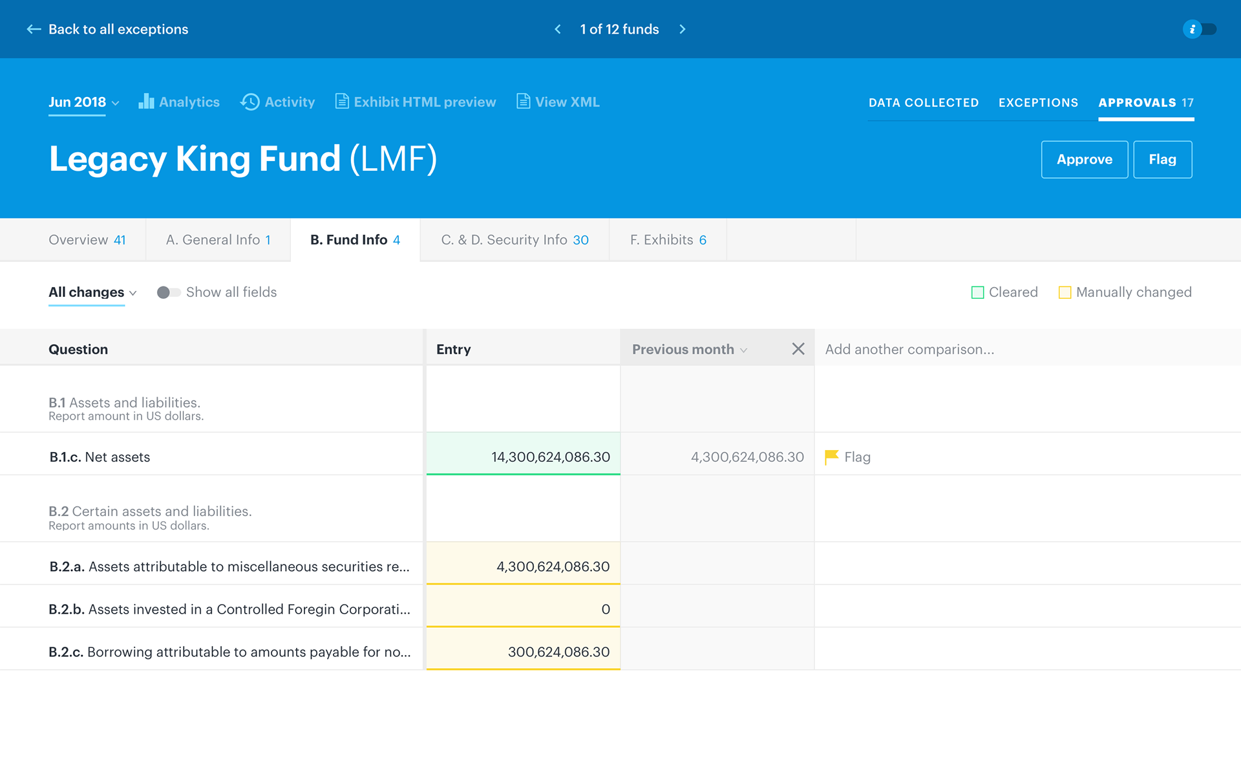The height and width of the screenshot is (776, 1241).
Task: Click the Approve button
Action: (1084, 160)
